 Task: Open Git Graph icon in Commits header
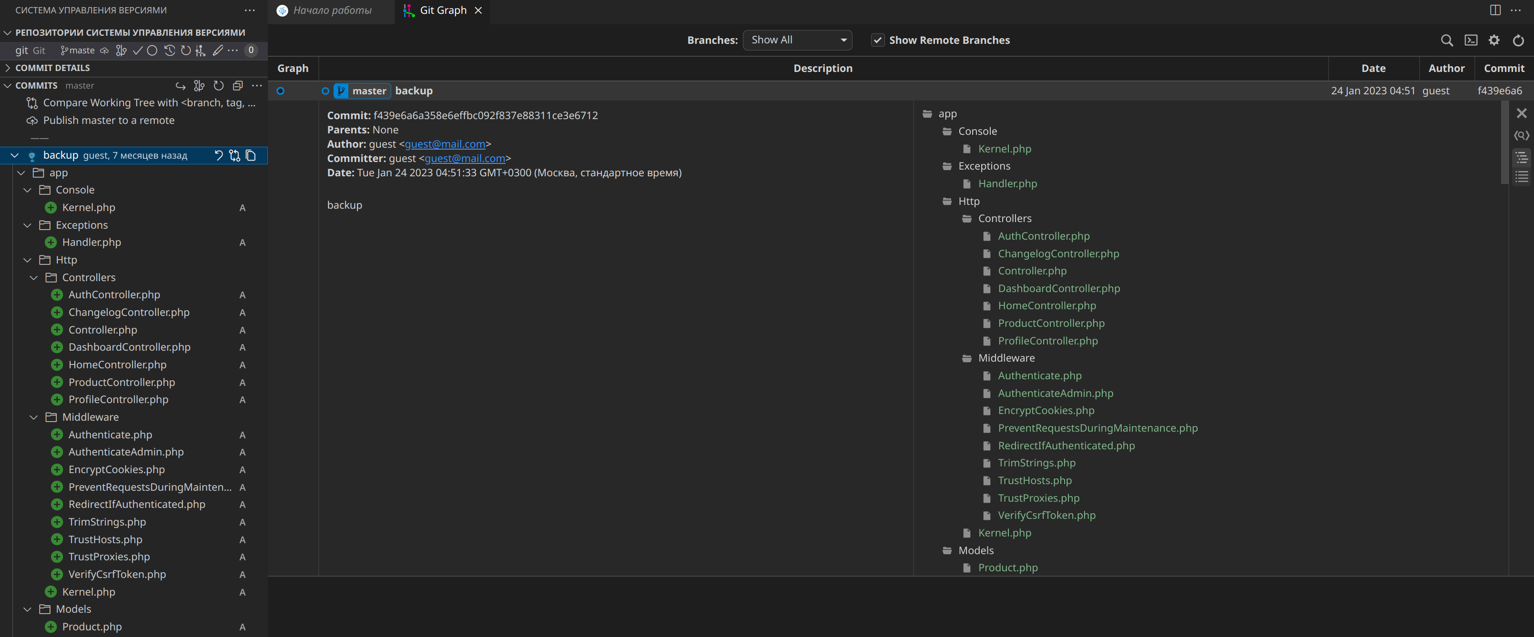[200, 86]
